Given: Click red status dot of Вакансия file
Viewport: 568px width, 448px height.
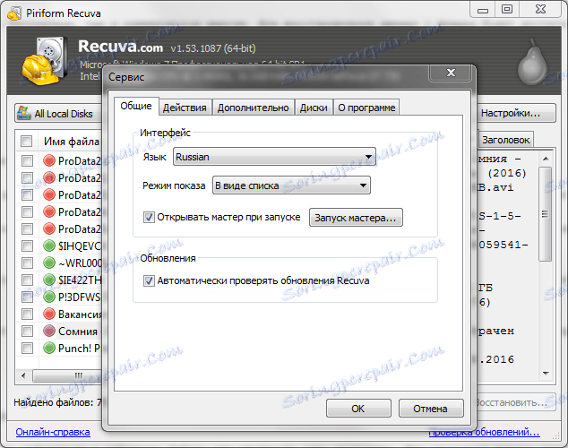Looking at the screenshot, I should coord(49,314).
